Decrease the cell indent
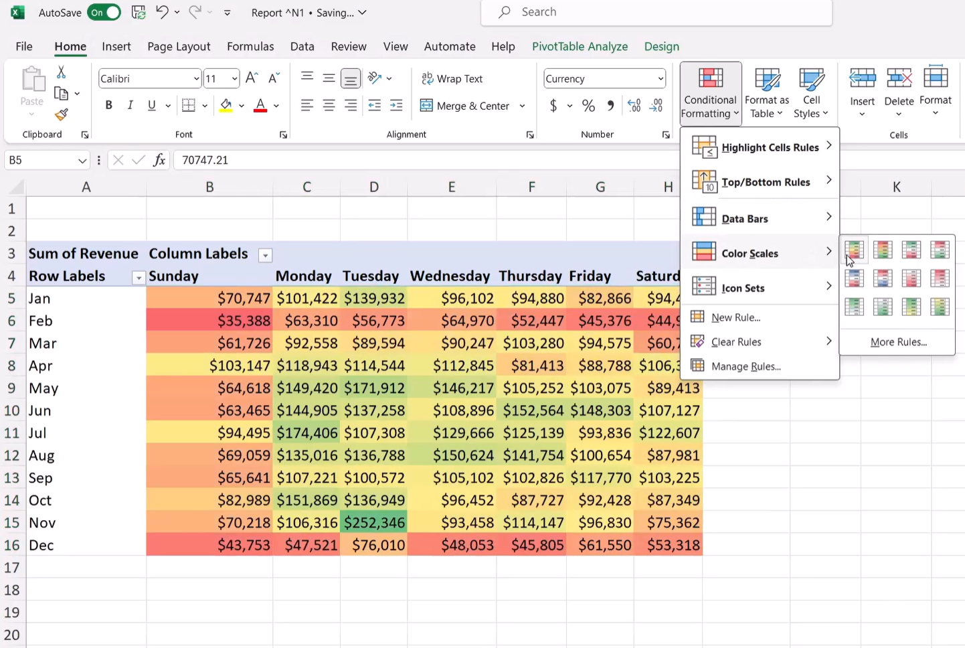Image resolution: width=965 pixels, height=648 pixels. [375, 105]
